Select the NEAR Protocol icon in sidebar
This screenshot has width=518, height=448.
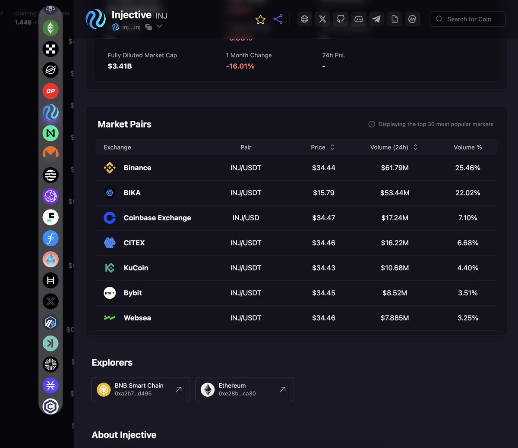pyautogui.click(x=51, y=133)
